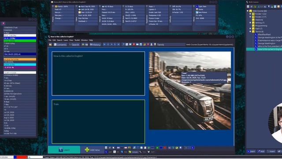Open the Search menu
282x159 pixels.
coord(59,40)
